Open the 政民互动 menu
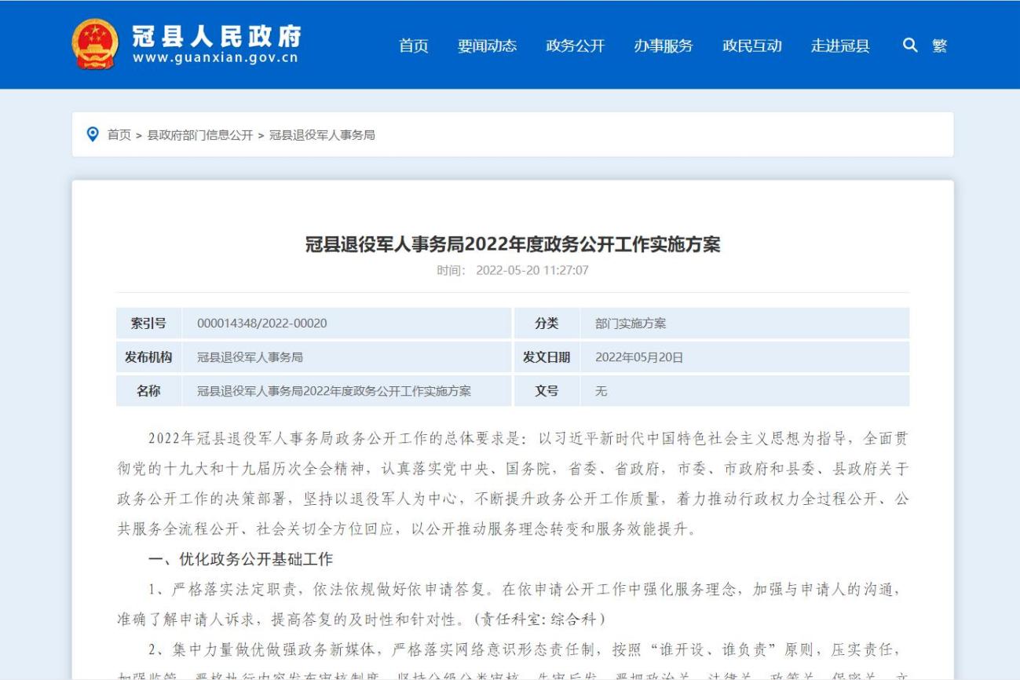1020x680 pixels. tap(752, 46)
